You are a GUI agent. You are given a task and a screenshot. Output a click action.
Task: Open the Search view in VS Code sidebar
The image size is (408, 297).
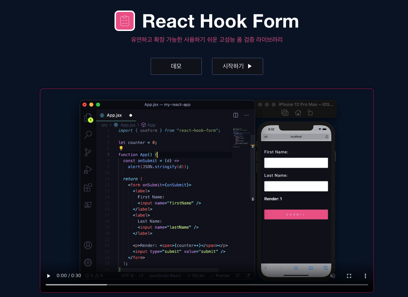[88, 134]
